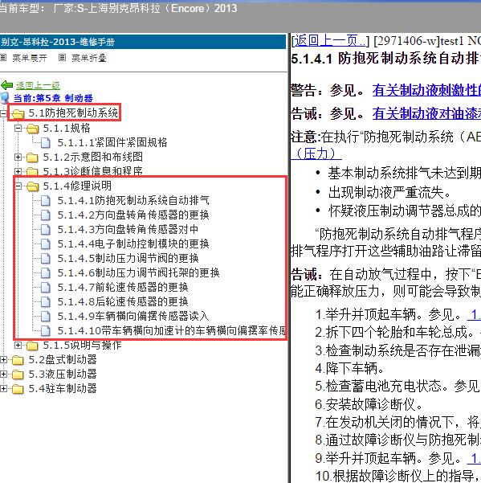
Task: Select 5.1.4.9车辆横向偏摆传感器读入 entry
Action: [133, 317]
